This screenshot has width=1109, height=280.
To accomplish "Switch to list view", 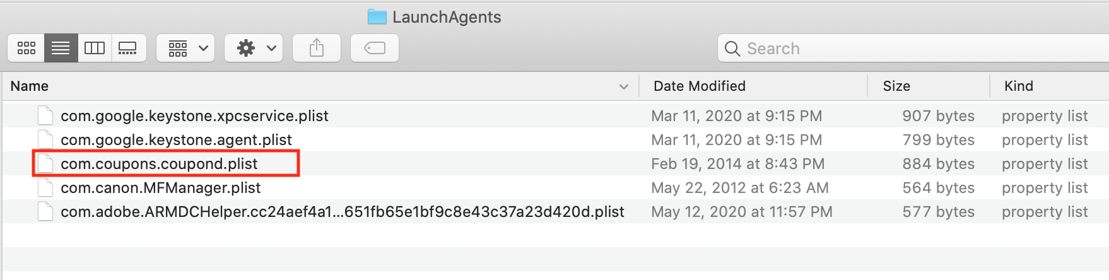I will point(61,48).
